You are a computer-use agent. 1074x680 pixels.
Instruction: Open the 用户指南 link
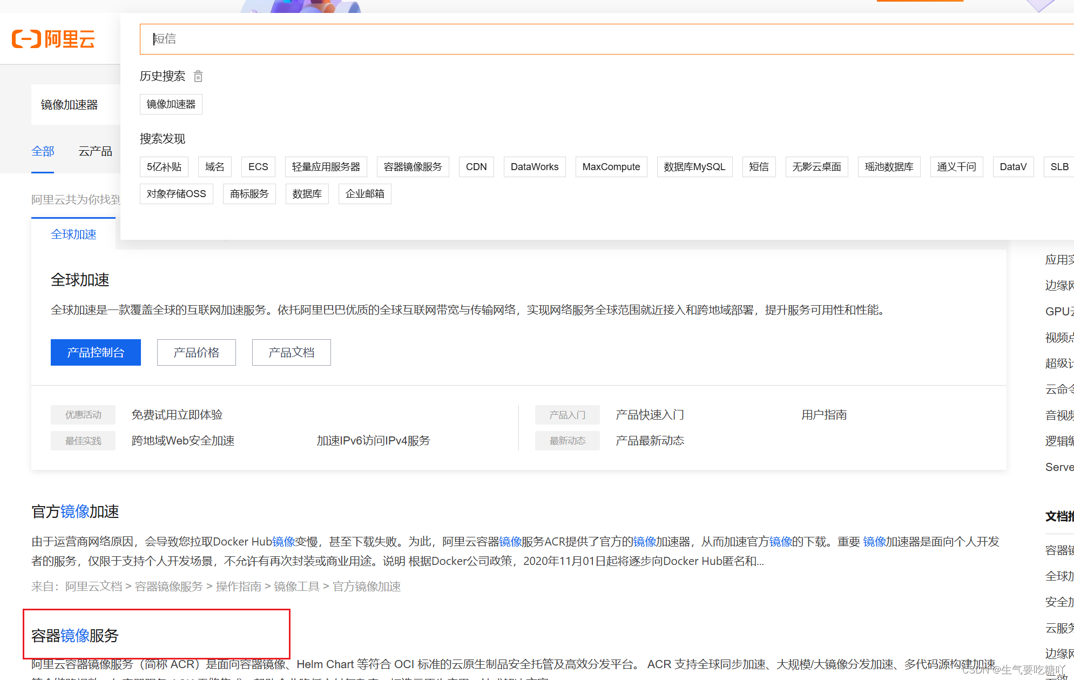tap(824, 415)
